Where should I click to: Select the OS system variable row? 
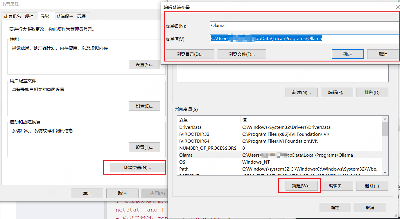point(280,162)
